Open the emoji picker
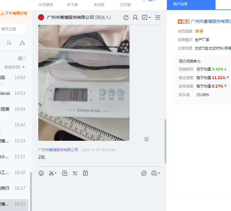The image size is (231, 211). pos(41,173)
